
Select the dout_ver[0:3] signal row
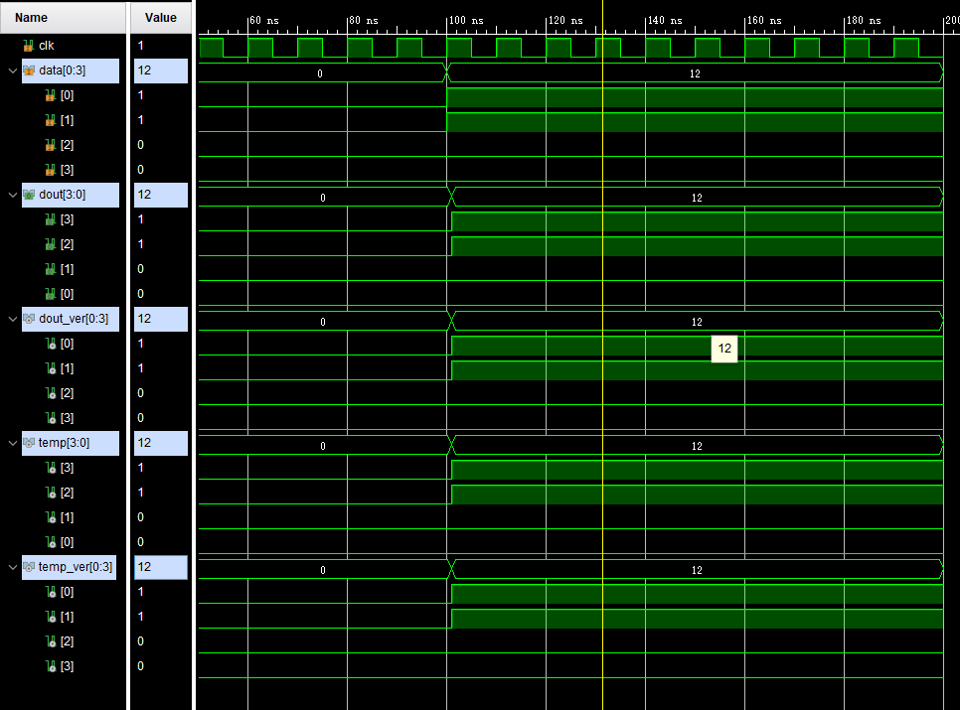click(71, 319)
